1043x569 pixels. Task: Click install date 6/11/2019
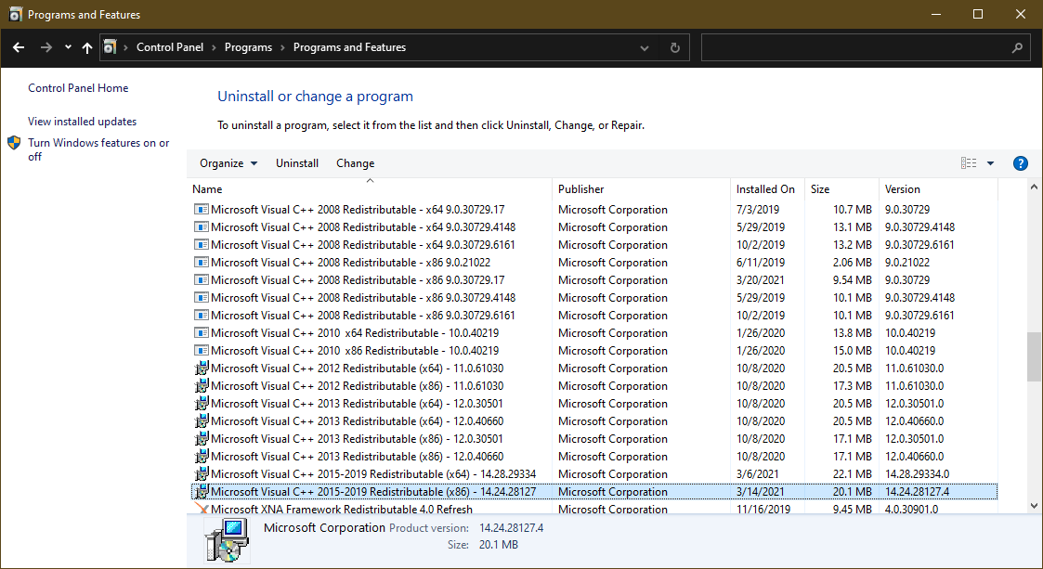[761, 262]
